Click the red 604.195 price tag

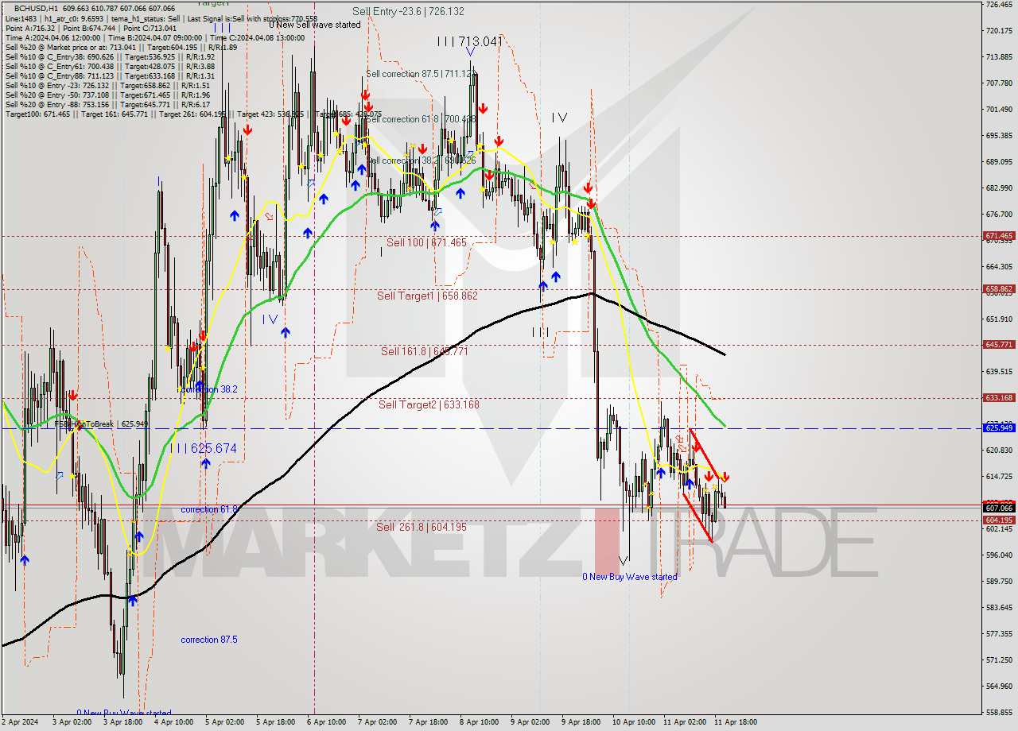[999, 520]
